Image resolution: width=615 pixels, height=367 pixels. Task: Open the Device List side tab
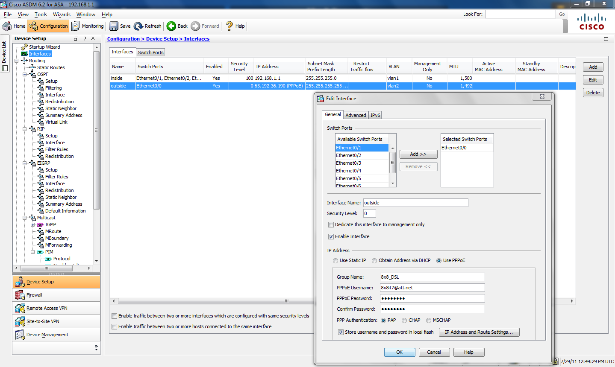coord(4,53)
